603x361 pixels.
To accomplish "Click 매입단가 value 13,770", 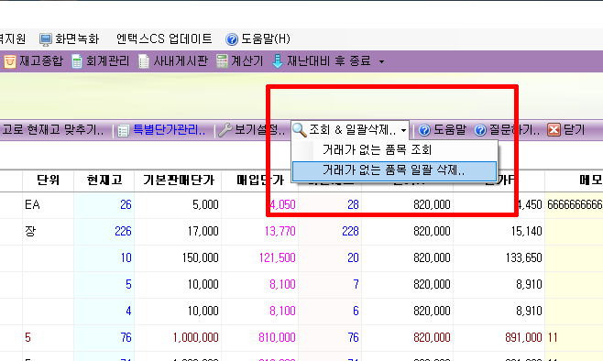I will coord(280,231).
